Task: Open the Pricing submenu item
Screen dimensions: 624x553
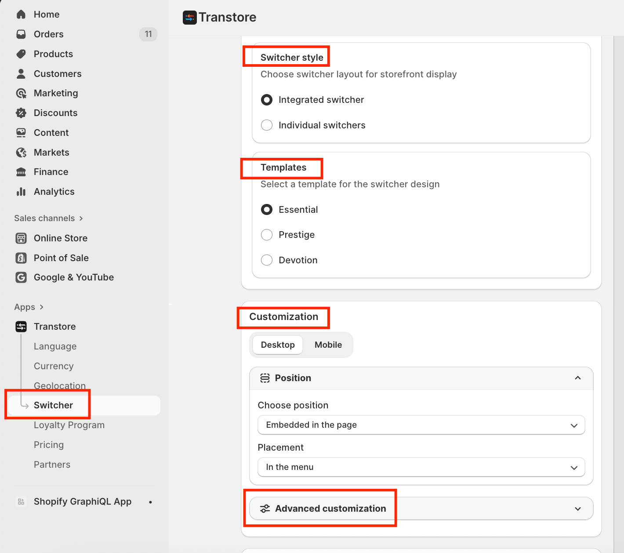Action: tap(49, 445)
